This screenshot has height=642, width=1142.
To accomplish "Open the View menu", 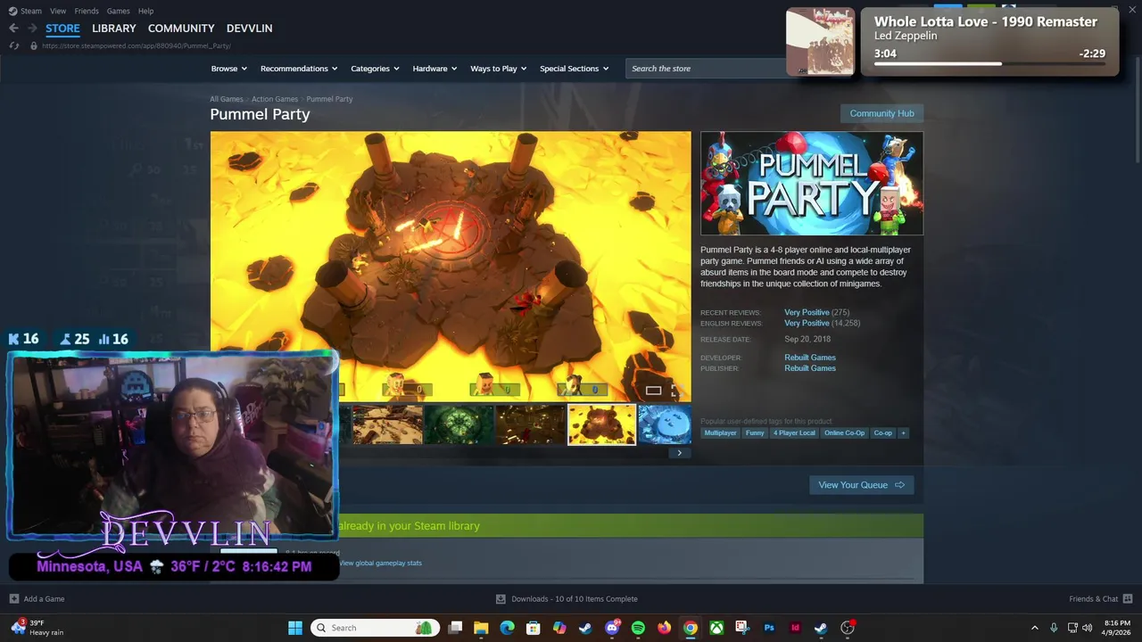I will [58, 11].
